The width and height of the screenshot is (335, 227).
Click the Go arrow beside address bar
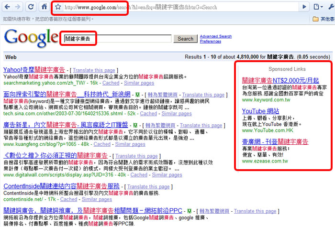tap(304, 7)
